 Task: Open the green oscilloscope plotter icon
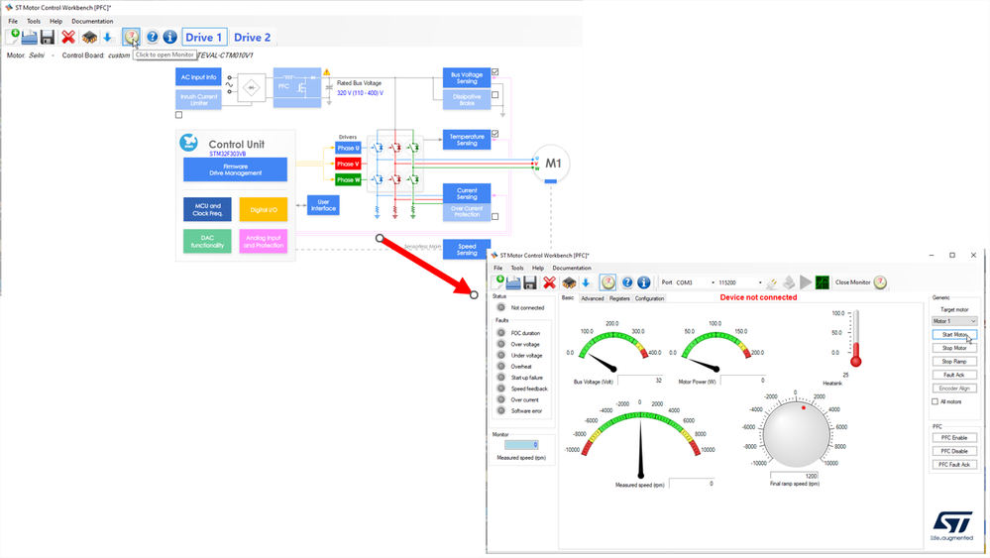(x=823, y=282)
